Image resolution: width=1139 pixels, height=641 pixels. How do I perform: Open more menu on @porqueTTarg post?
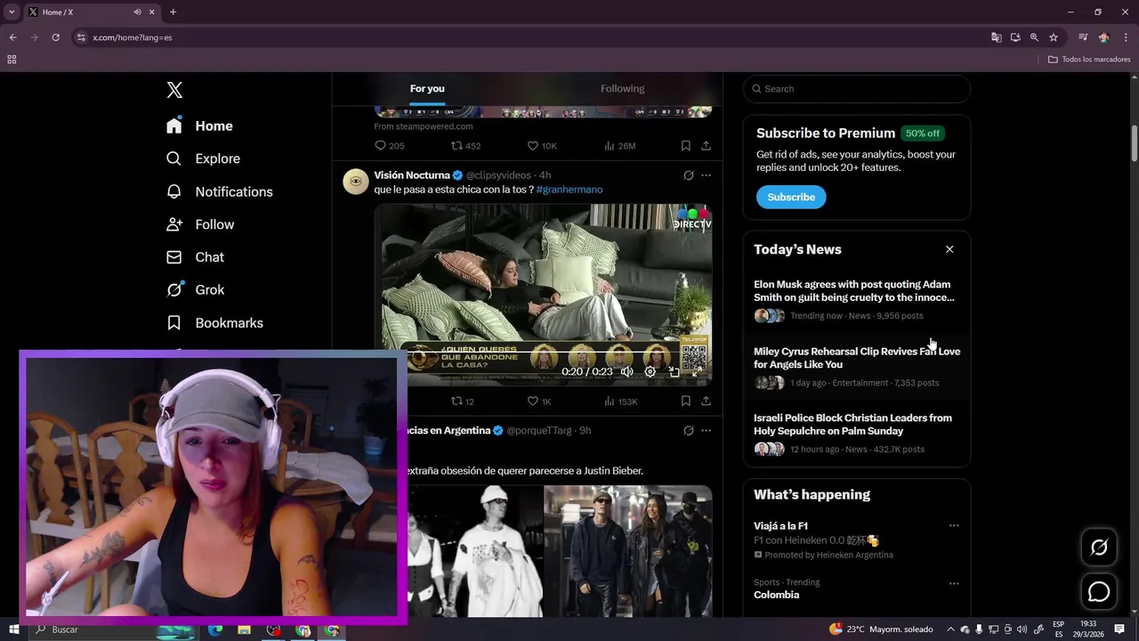[706, 431]
